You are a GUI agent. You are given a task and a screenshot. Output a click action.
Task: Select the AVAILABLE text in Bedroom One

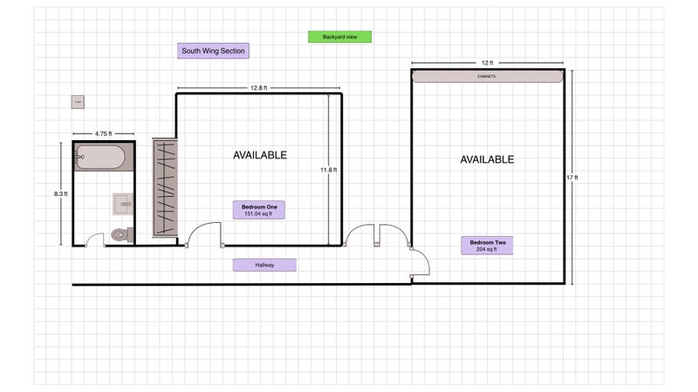[x=259, y=155]
